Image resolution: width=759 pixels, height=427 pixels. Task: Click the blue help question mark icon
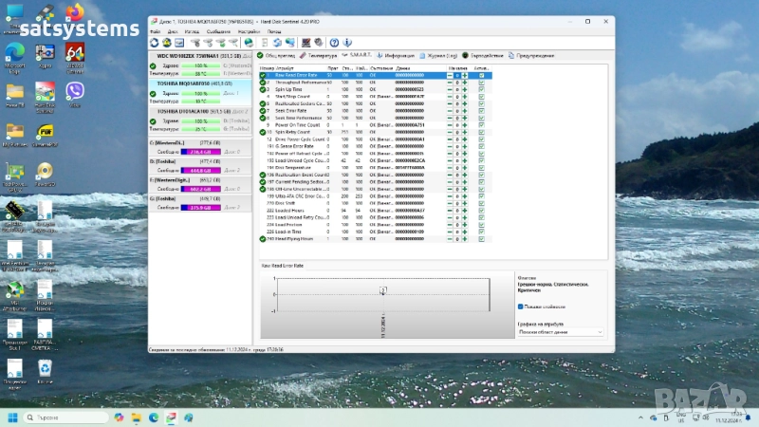point(334,42)
